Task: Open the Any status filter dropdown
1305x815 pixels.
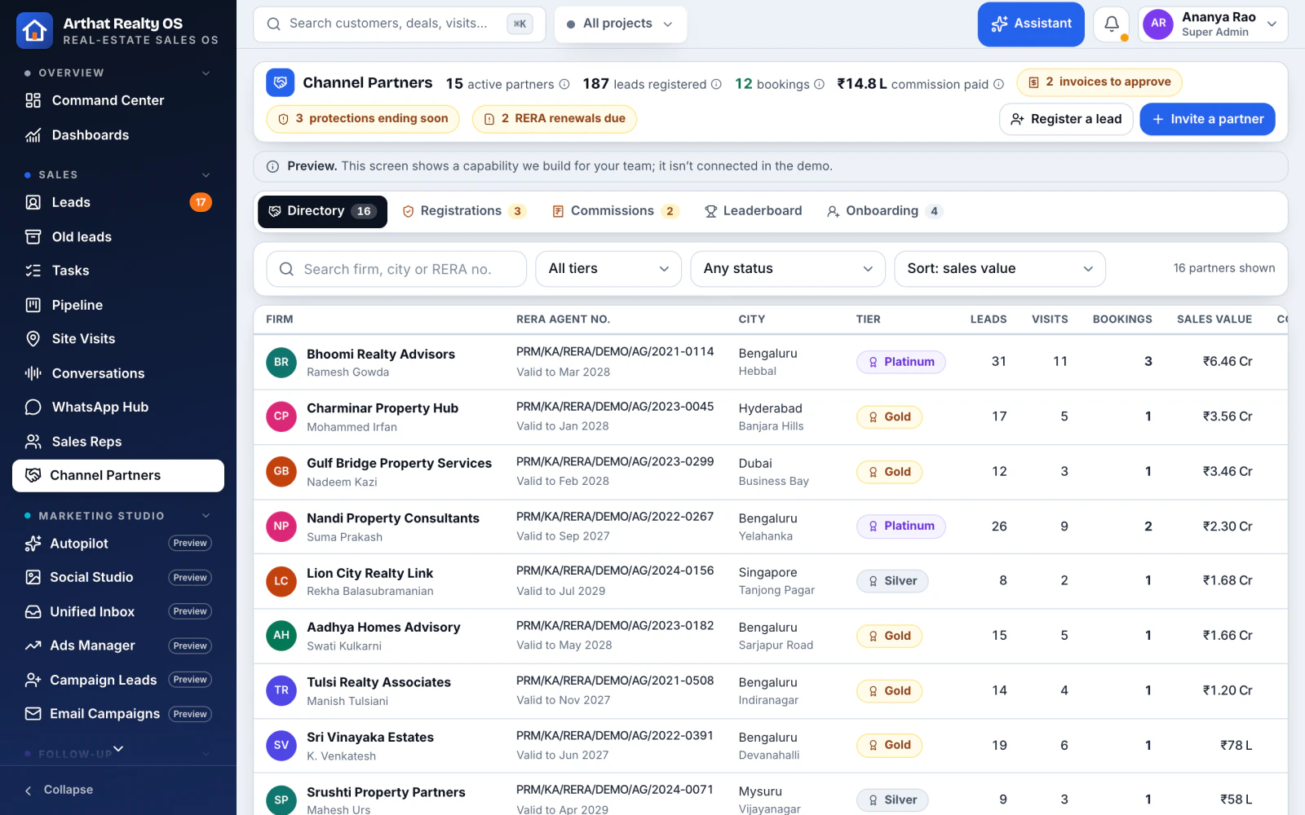Action: click(x=788, y=269)
